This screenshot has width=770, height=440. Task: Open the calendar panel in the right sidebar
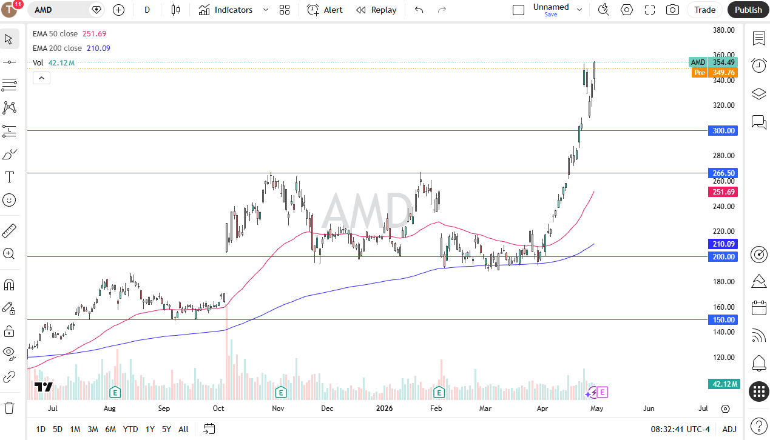click(758, 308)
